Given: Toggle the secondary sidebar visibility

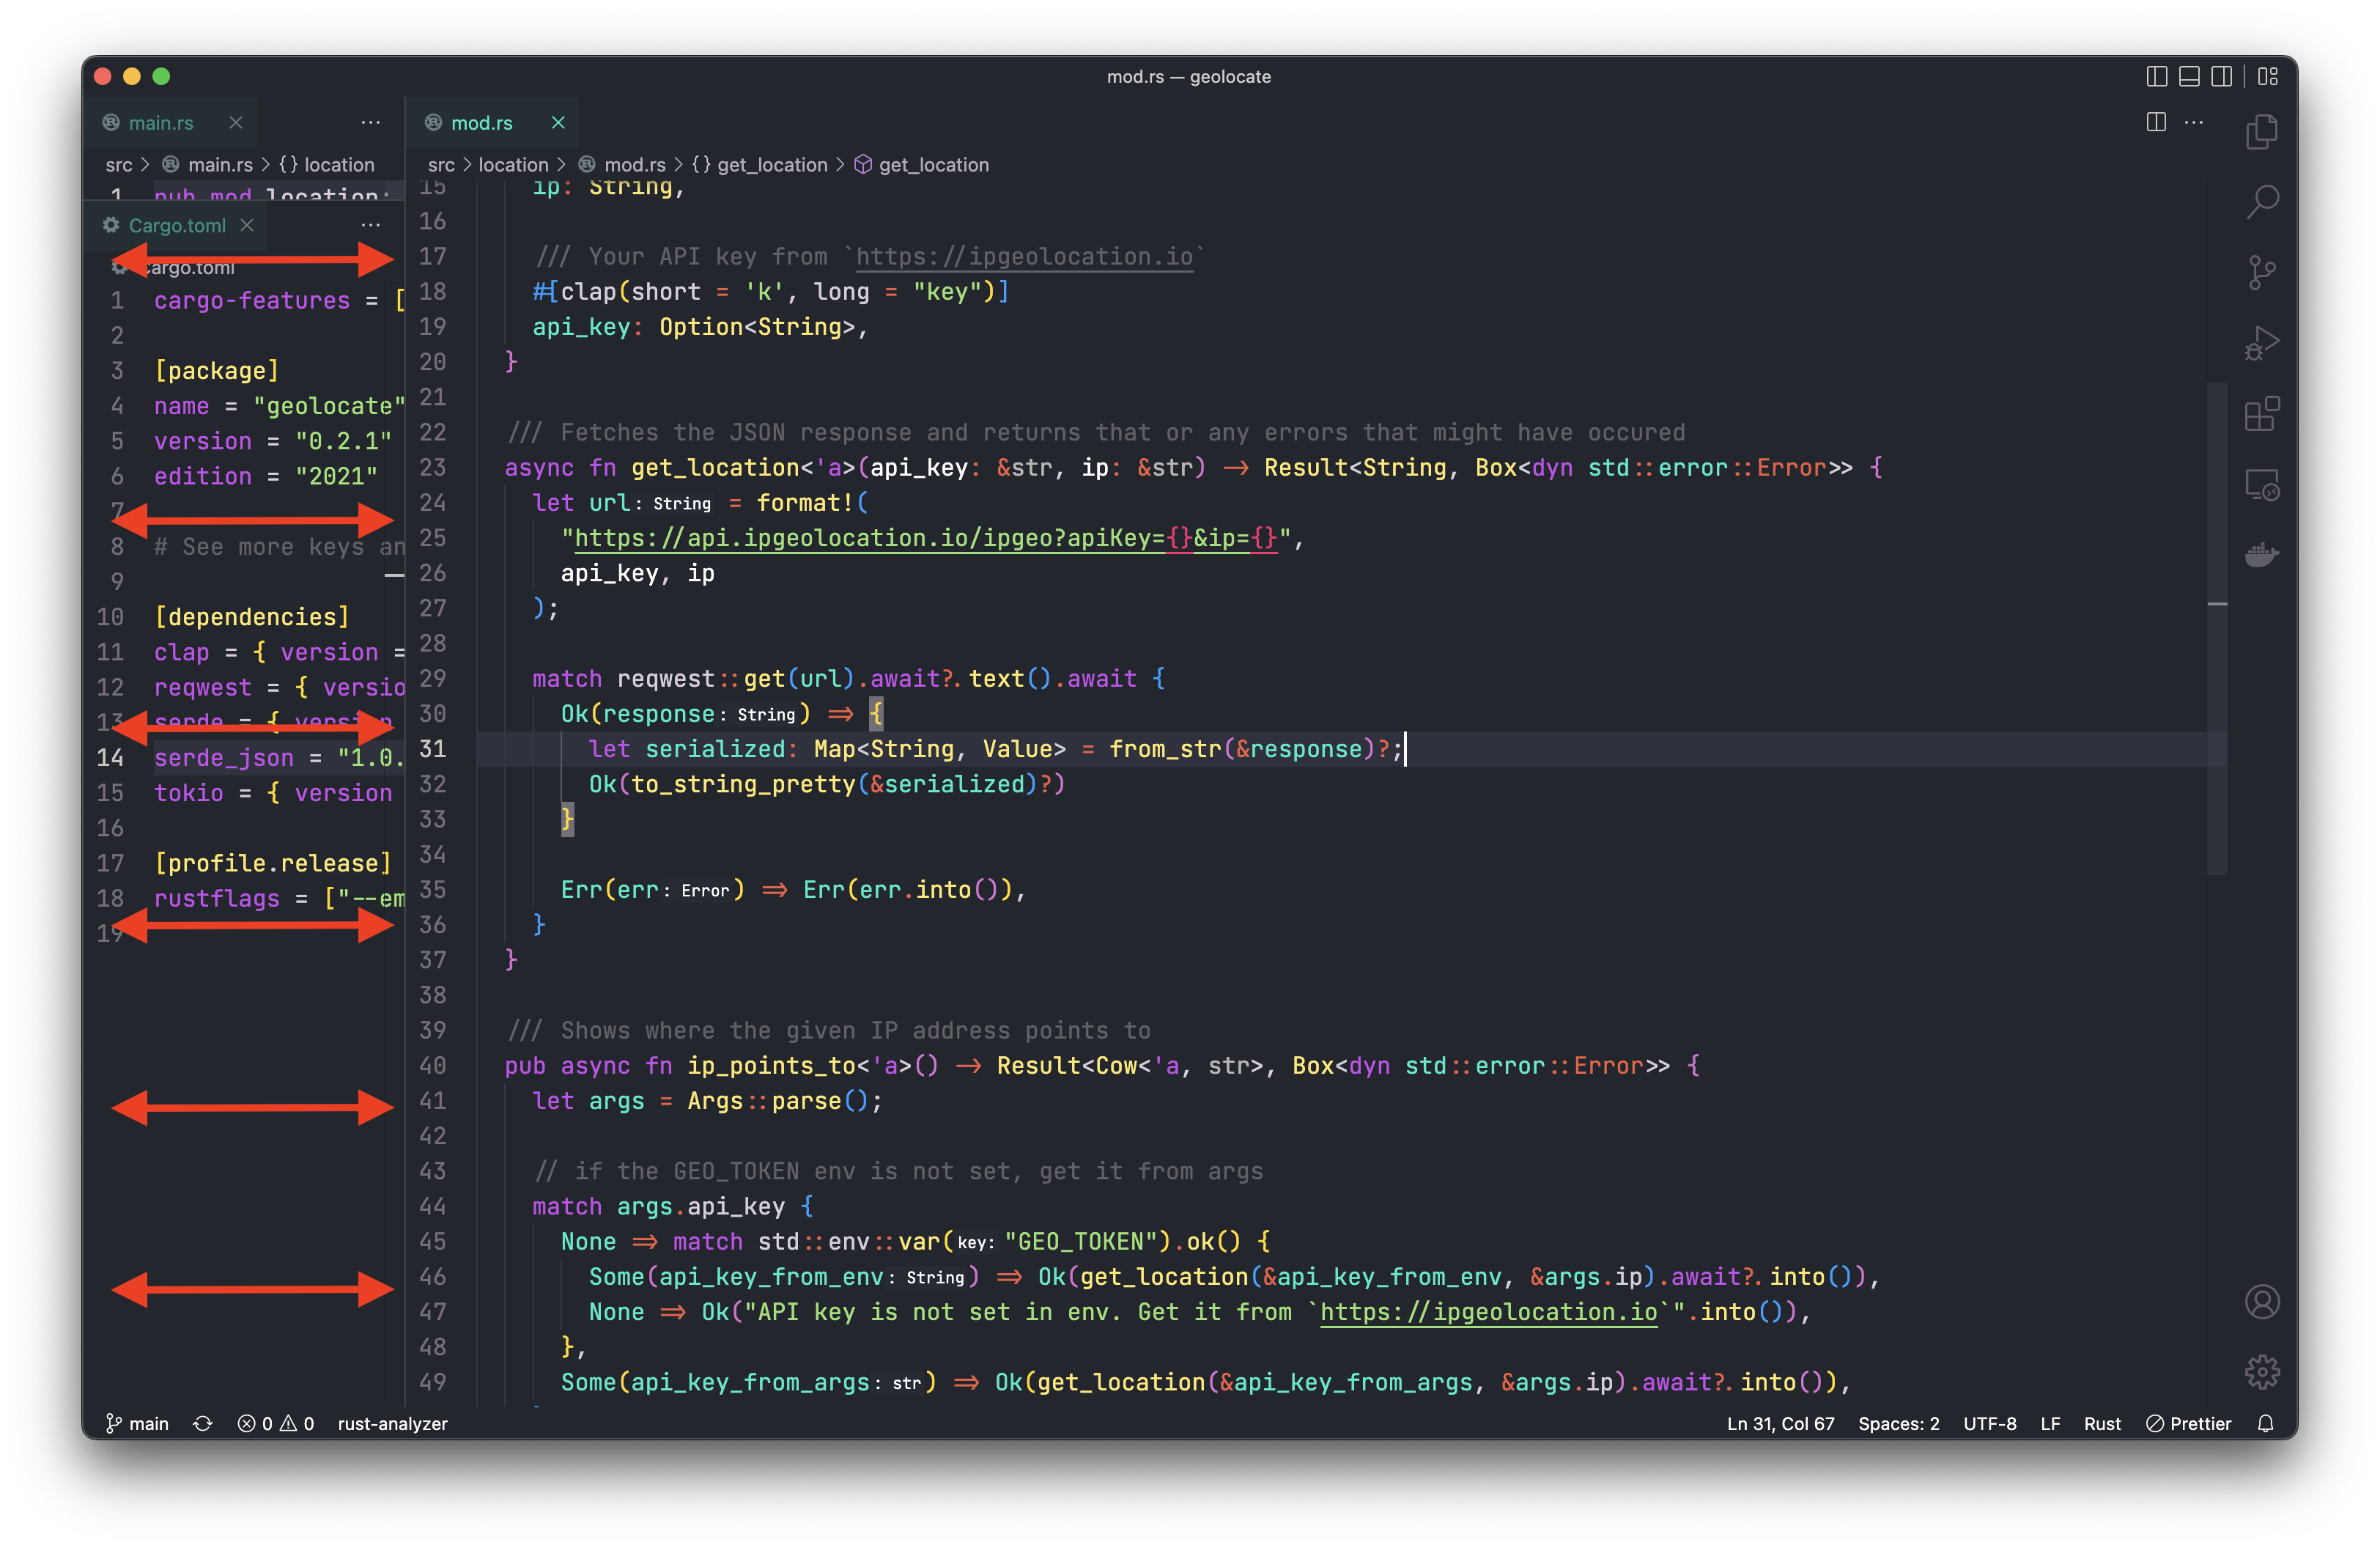Looking at the screenshot, I should click(2223, 76).
